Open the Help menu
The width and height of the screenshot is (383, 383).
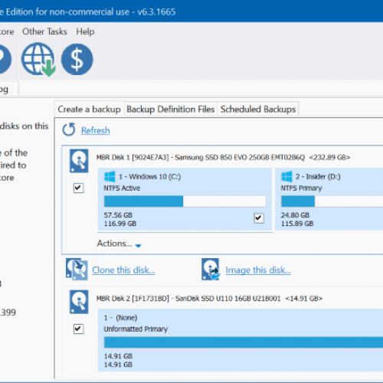point(85,31)
